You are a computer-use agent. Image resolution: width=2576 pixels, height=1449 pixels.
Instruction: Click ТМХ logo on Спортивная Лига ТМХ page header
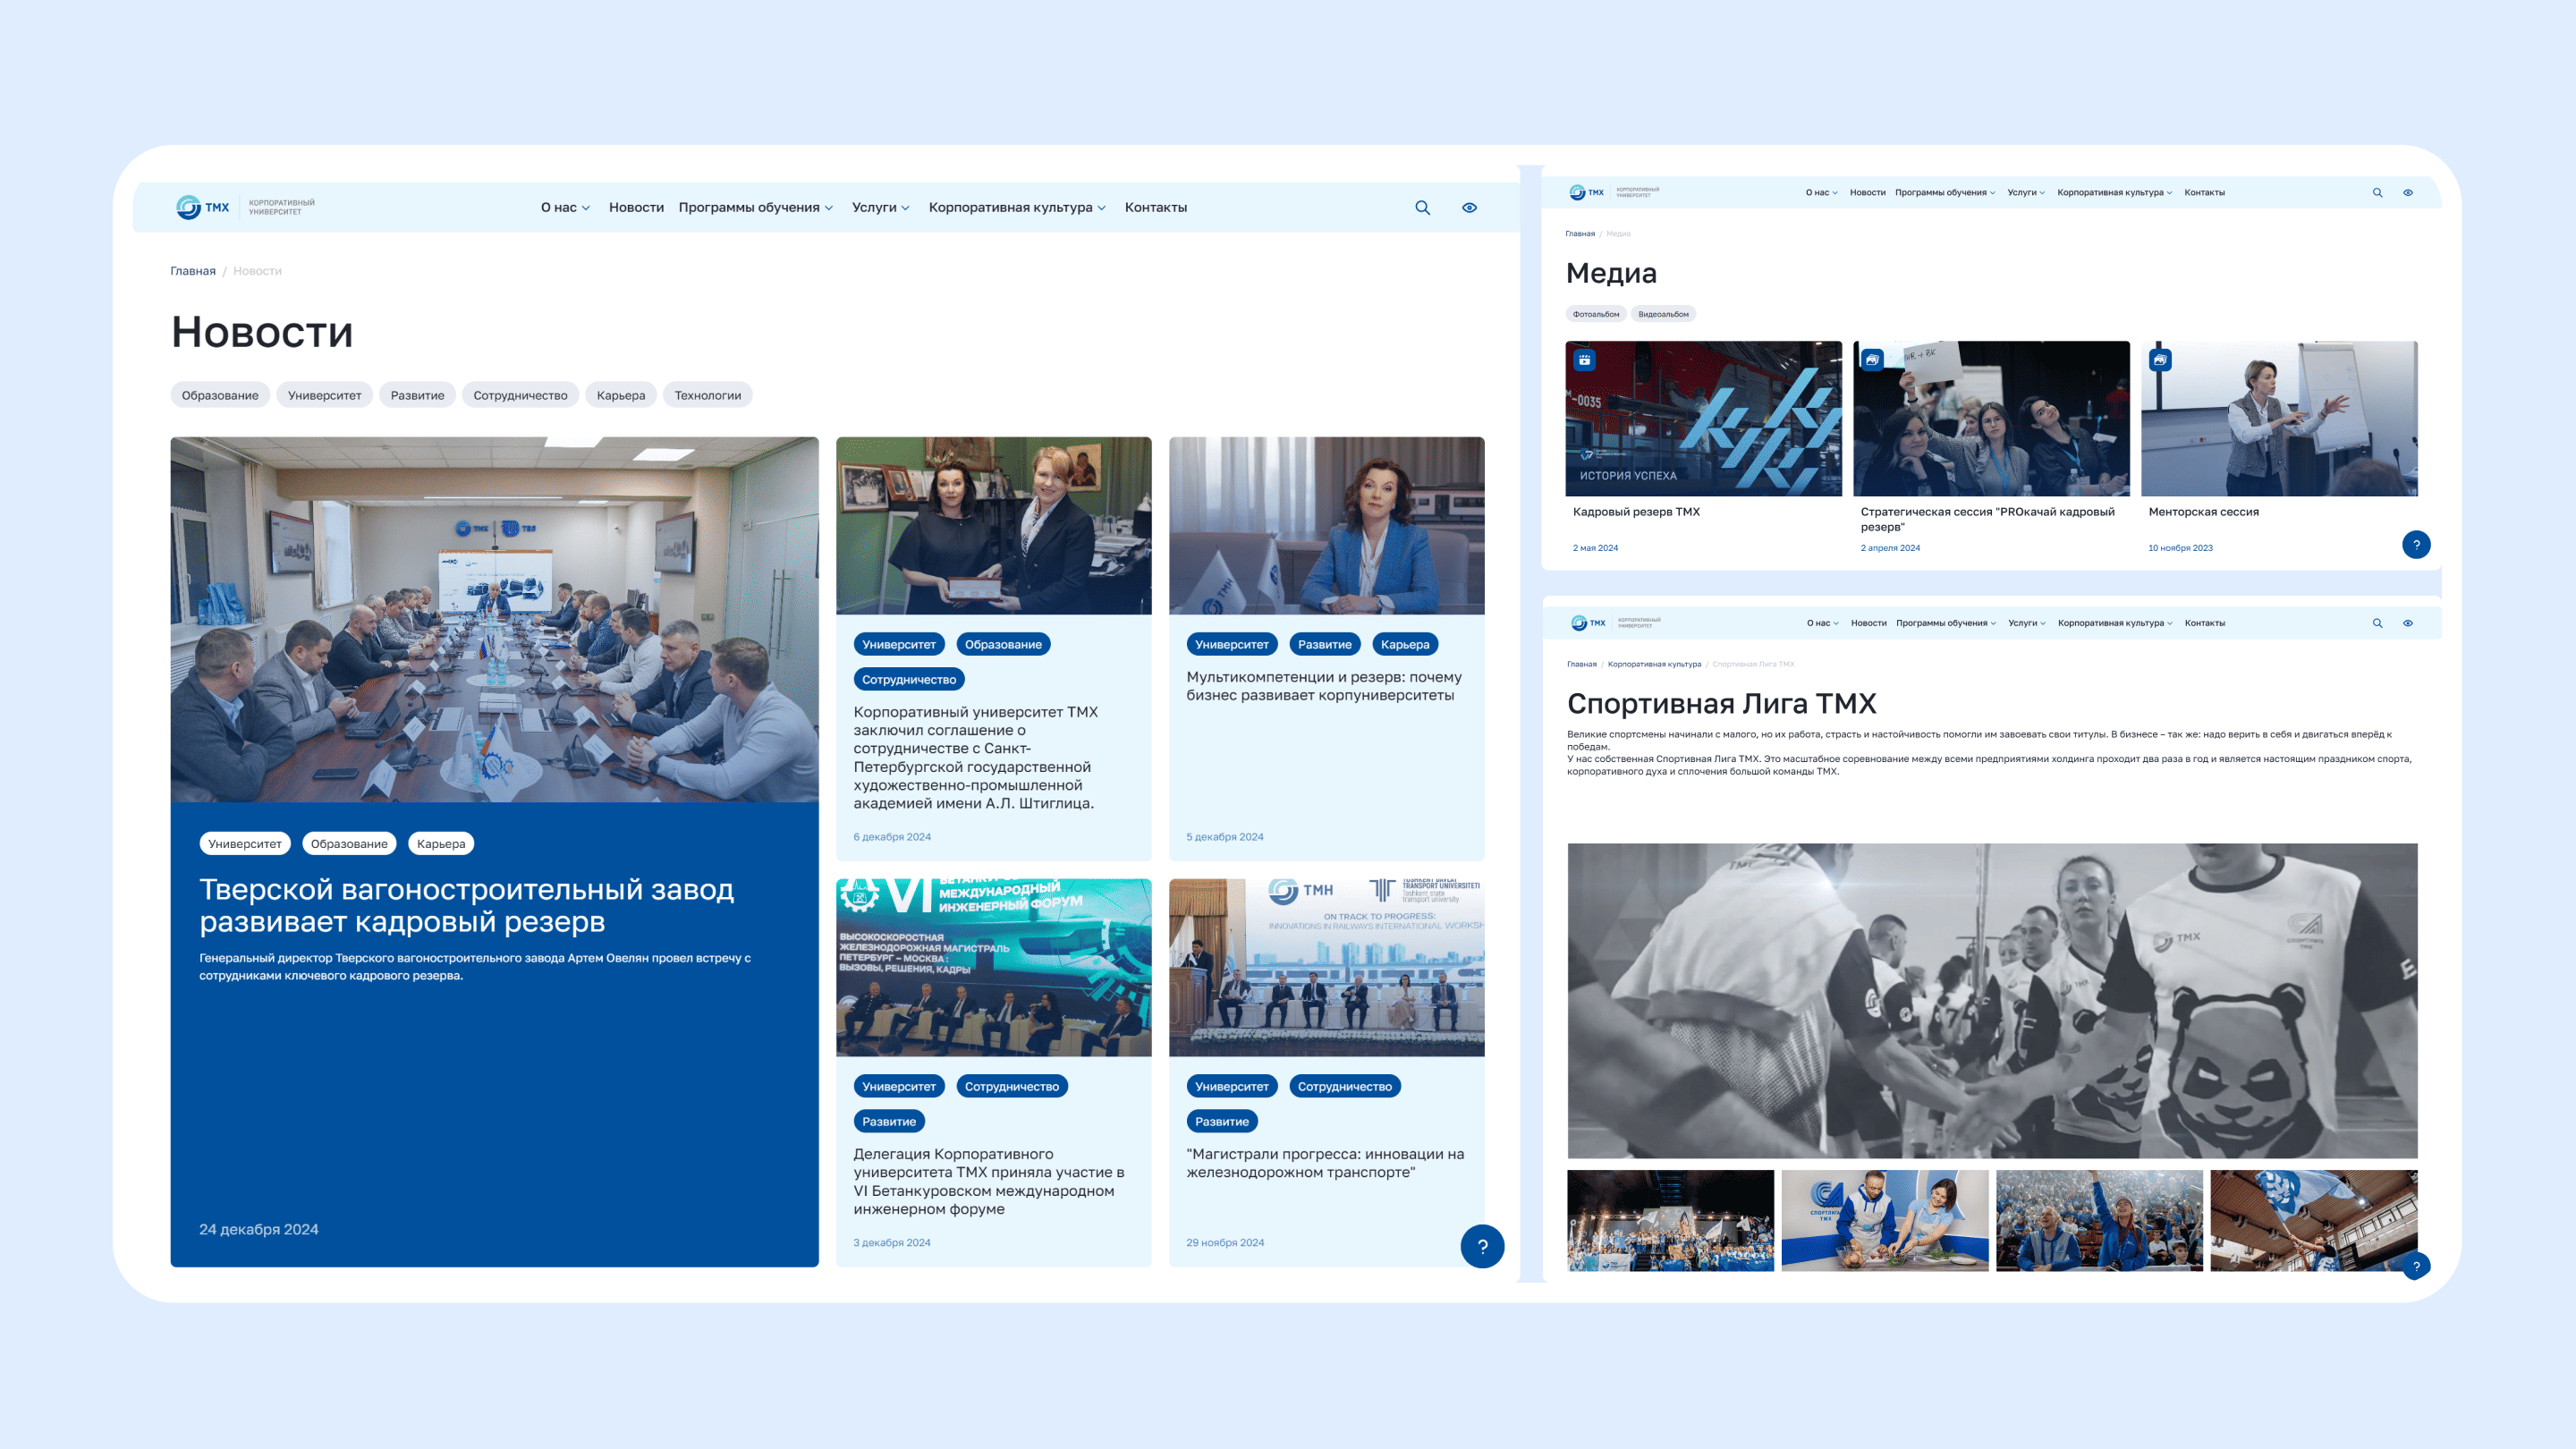1587,623
